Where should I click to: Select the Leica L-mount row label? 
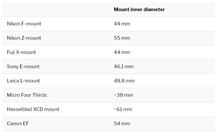23,81
